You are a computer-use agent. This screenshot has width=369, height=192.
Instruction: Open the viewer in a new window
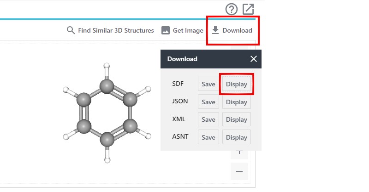[x=248, y=9]
